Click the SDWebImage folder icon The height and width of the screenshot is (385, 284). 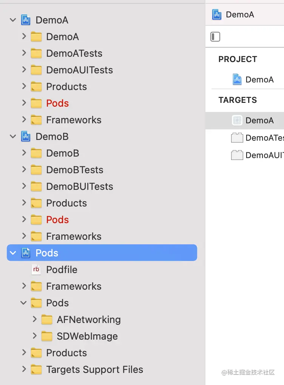tap(47, 336)
